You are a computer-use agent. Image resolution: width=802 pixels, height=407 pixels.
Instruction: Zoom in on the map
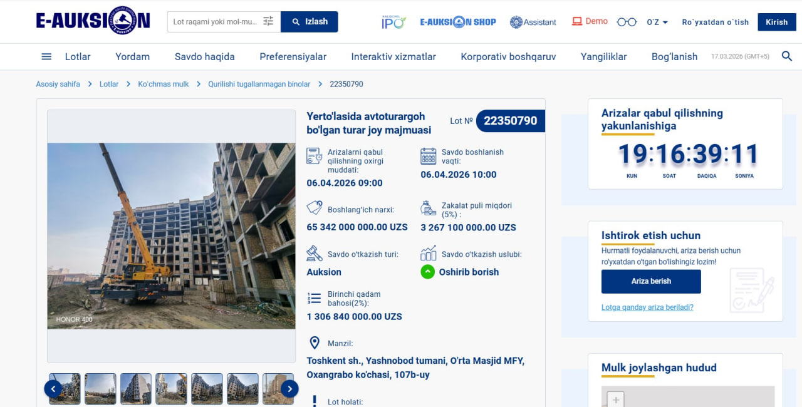[x=616, y=399]
